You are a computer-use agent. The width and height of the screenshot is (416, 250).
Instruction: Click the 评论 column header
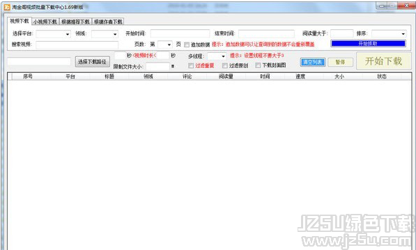click(x=187, y=76)
